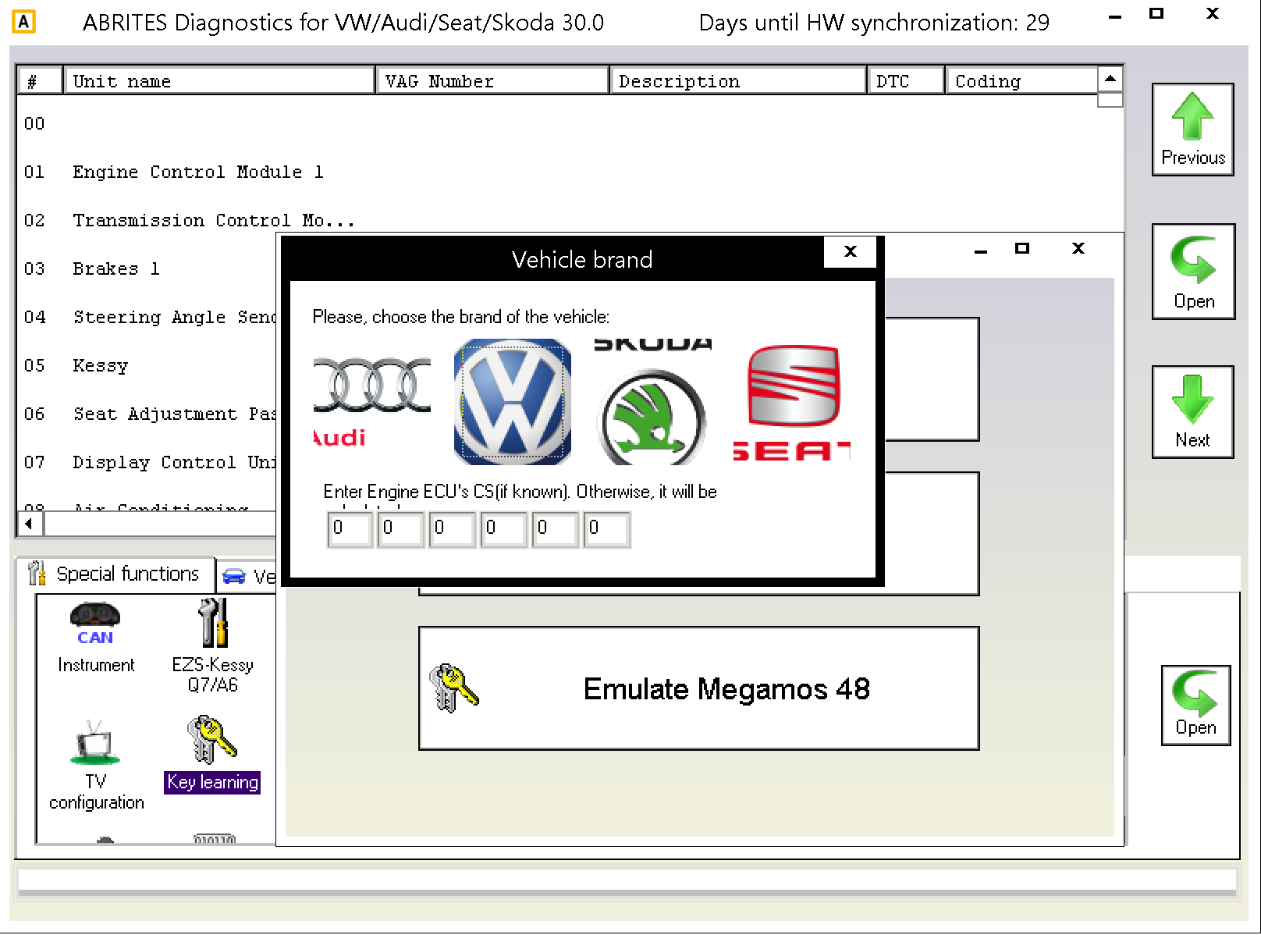Maximize the ABRITES Diagnostics main window
This screenshot has width=1261, height=935.
[1156, 13]
